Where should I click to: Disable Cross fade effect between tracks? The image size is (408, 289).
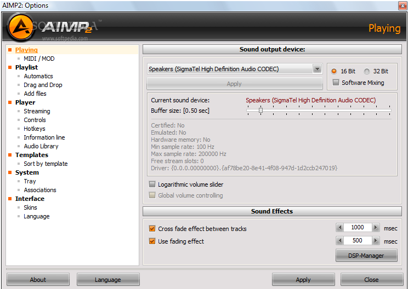click(152, 228)
